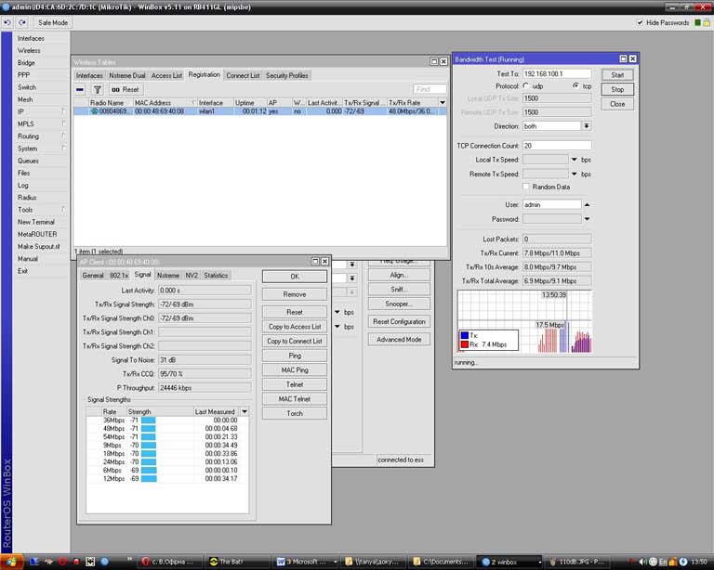
Task: Click the minus remove icon in Wireless Tables
Action: (x=80, y=89)
